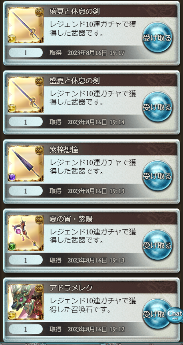Open the Chat speech bubble
The width and height of the screenshot is (183, 345).
tap(175, 315)
